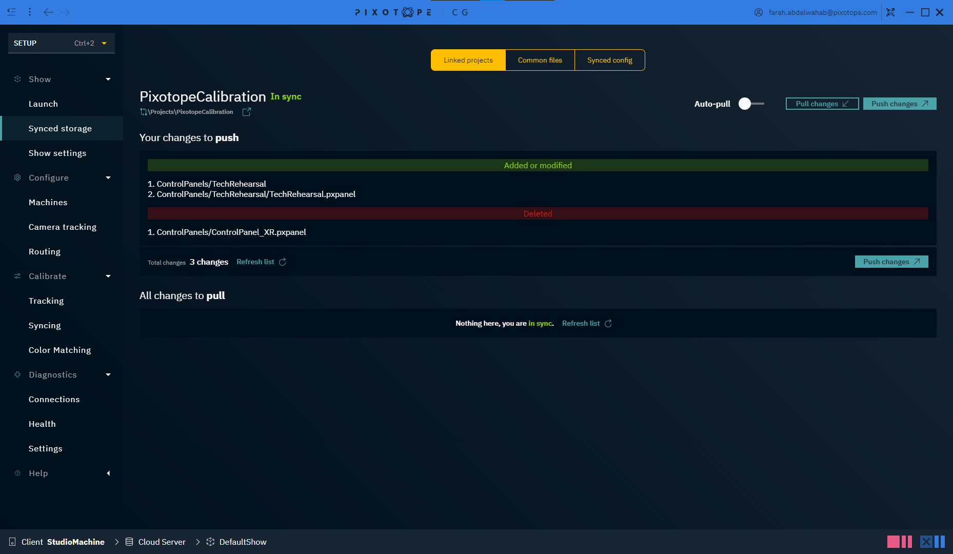
Task: Collapse the Show section arrow
Action: click(108, 79)
